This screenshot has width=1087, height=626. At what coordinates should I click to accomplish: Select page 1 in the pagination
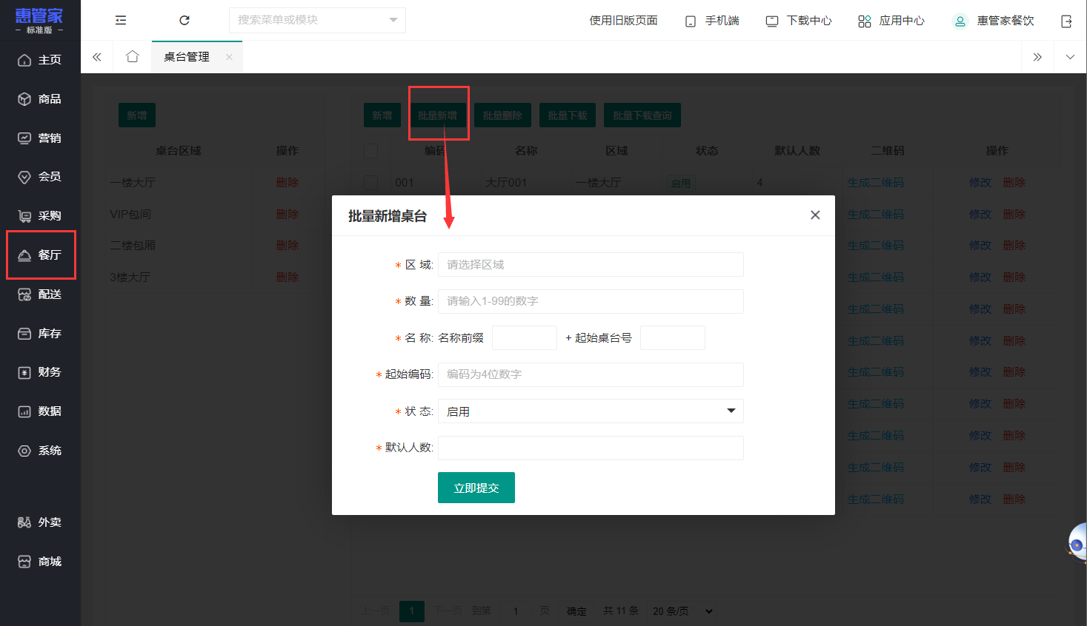pyautogui.click(x=412, y=611)
